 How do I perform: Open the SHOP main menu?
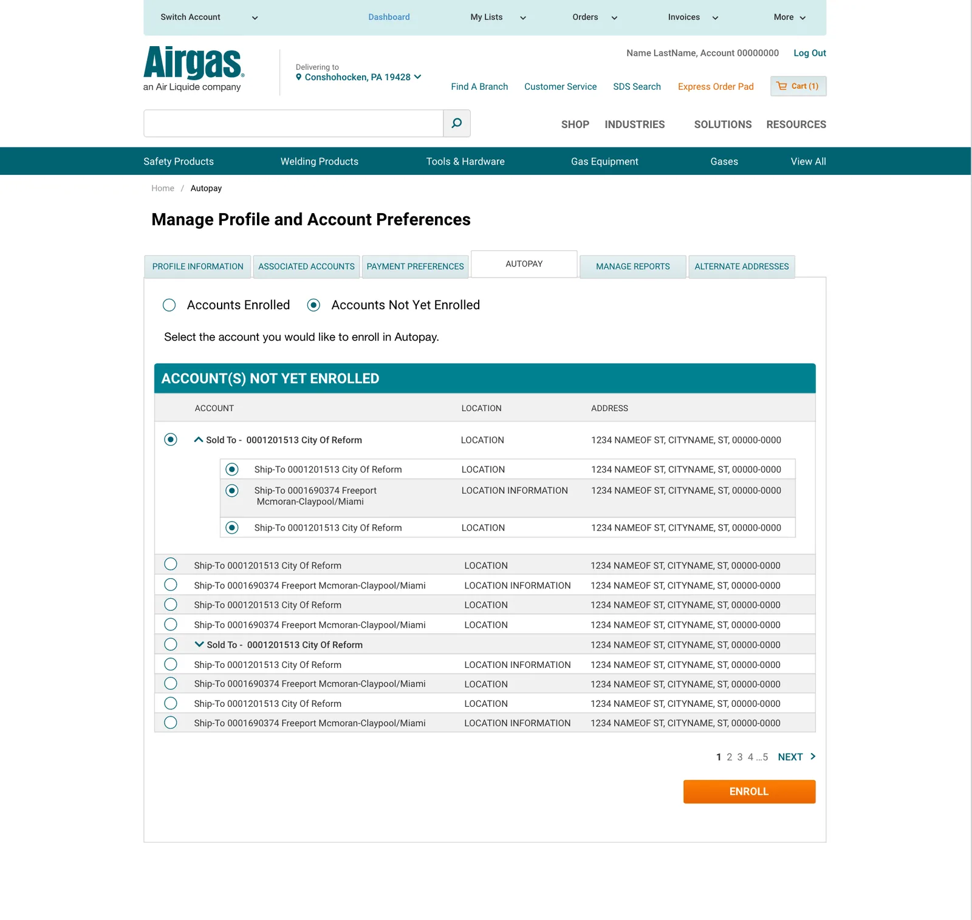tap(575, 124)
